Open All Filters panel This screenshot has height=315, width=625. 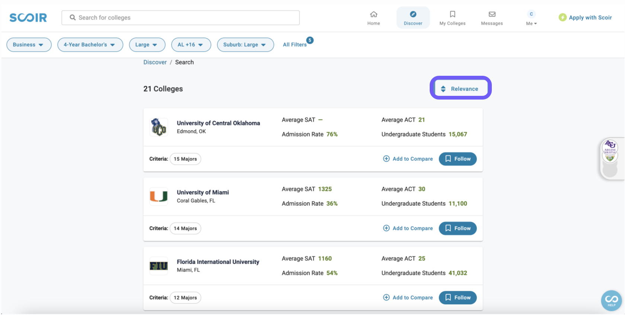[x=295, y=45]
